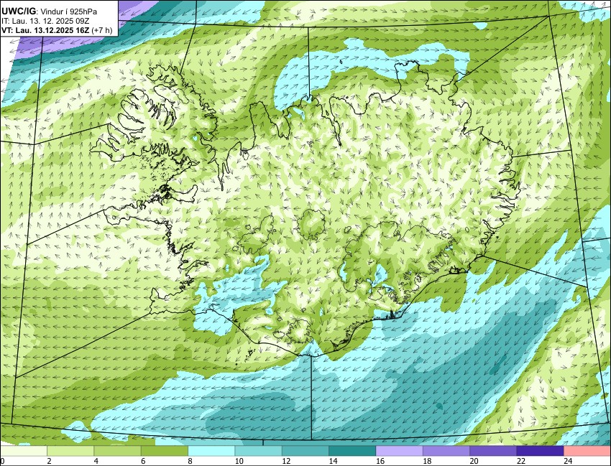Image resolution: width=611 pixels, height=466 pixels.
Task: Click the legend scale label '10'
Action: pyautogui.click(x=239, y=461)
